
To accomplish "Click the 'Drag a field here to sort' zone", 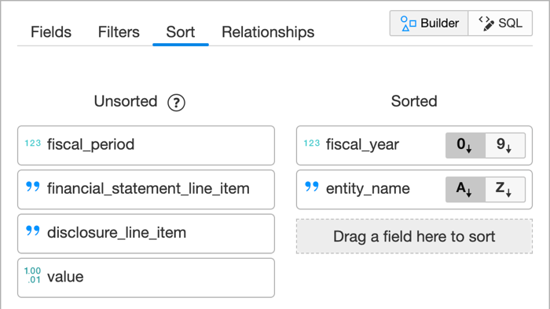I will [x=414, y=236].
